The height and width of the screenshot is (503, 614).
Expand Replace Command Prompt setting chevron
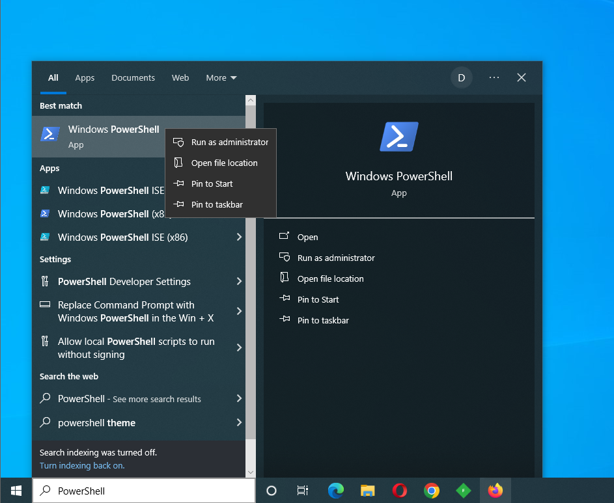pos(239,311)
